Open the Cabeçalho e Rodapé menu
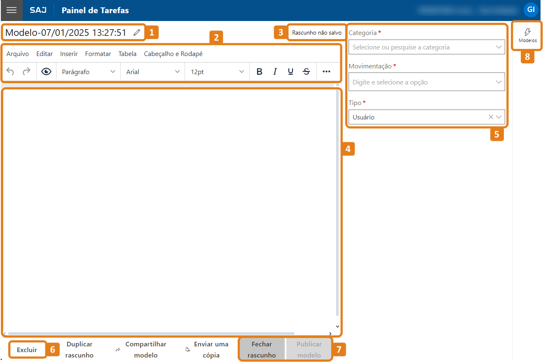Image resolution: width=543 pixels, height=362 pixels. tap(173, 54)
